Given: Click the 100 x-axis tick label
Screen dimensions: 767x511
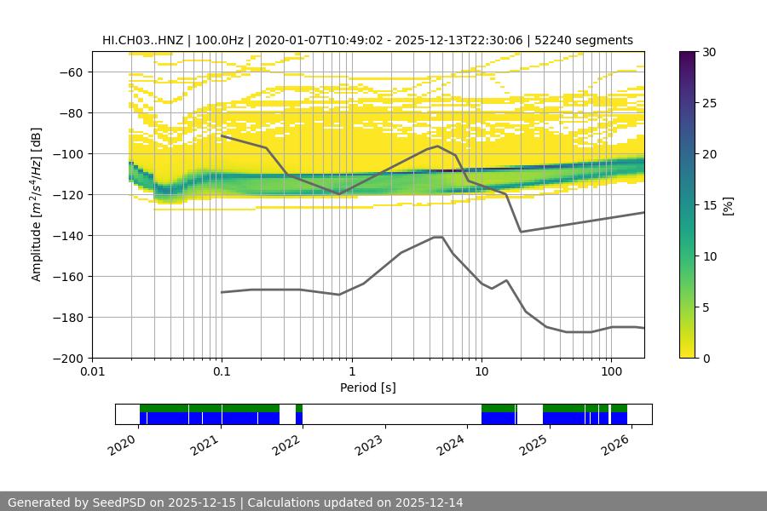Looking at the screenshot, I should coord(610,372).
